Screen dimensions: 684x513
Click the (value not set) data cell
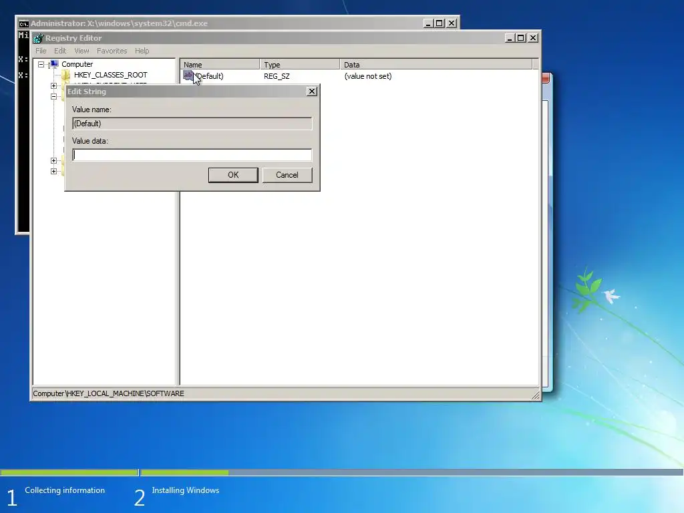pyautogui.click(x=368, y=76)
